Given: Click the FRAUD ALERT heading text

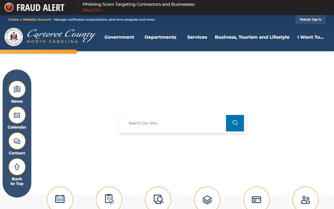Looking at the screenshot, I should (40, 8).
